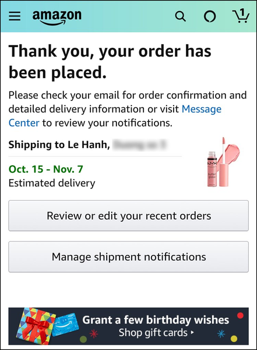The width and height of the screenshot is (257, 350).
Task: Click the Thank you order placed heading
Action: (110, 62)
